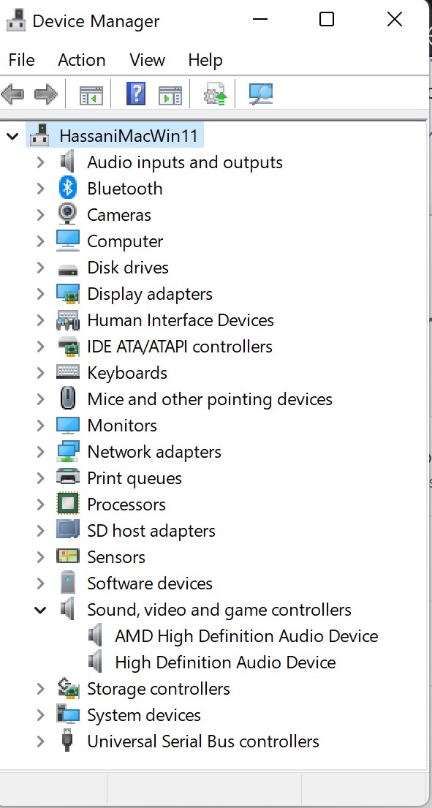The image size is (432, 808).
Task: Expand Universal Serial Bus controllers
Action: (40, 741)
